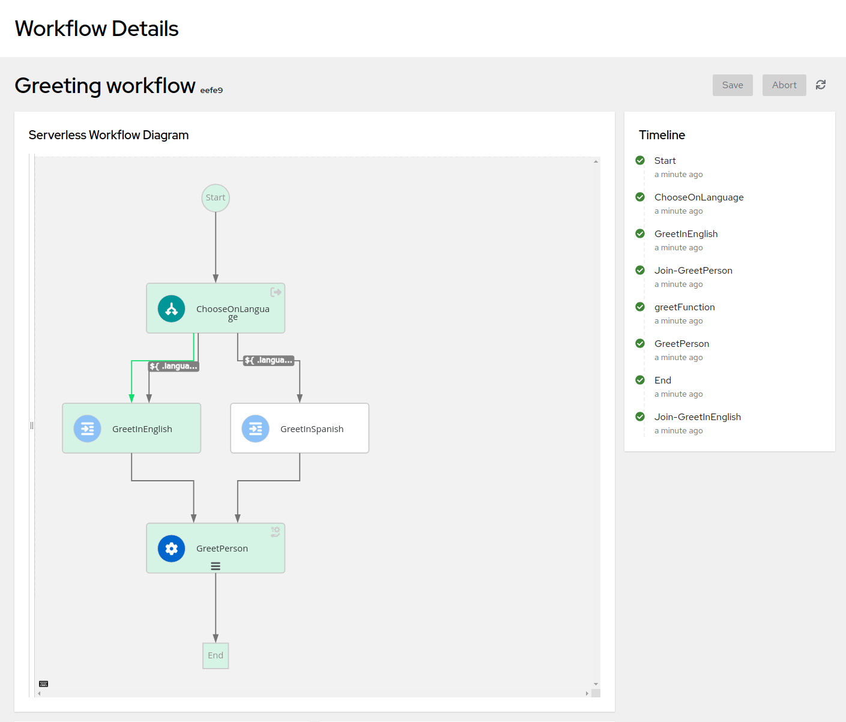846x722 pixels.
Task: Open the Join-GreetPerson entry in Timeline
Action: (693, 270)
